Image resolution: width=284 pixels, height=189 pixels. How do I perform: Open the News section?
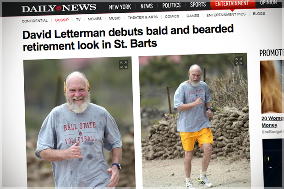(x=147, y=6)
